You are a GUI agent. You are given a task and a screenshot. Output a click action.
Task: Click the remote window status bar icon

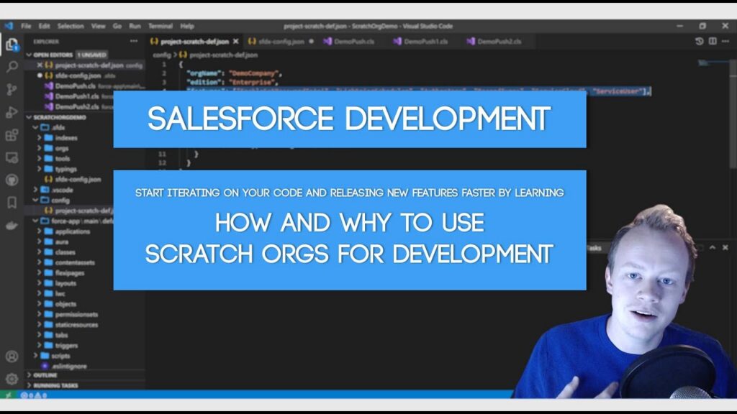tap(9, 395)
